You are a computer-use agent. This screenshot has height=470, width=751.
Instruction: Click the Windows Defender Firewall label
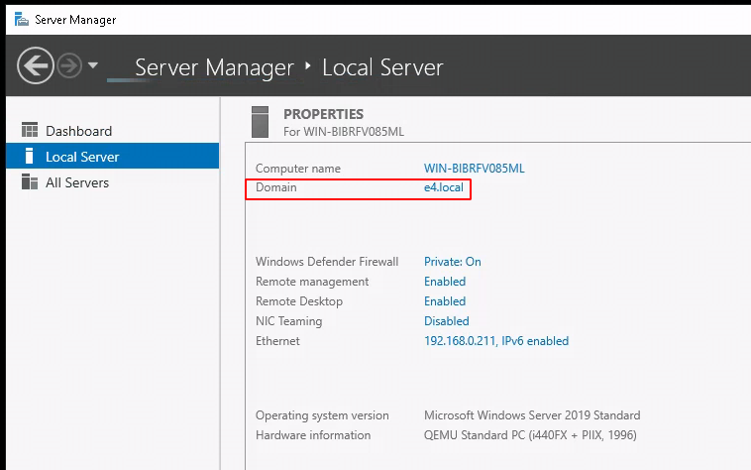(x=327, y=262)
